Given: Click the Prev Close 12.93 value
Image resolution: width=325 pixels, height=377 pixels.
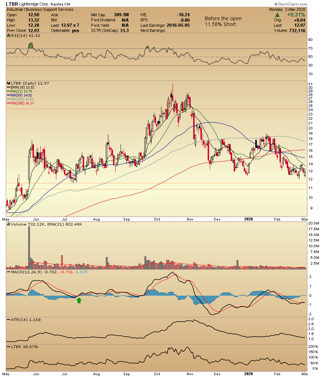Looking at the screenshot, I should pos(34,30).
